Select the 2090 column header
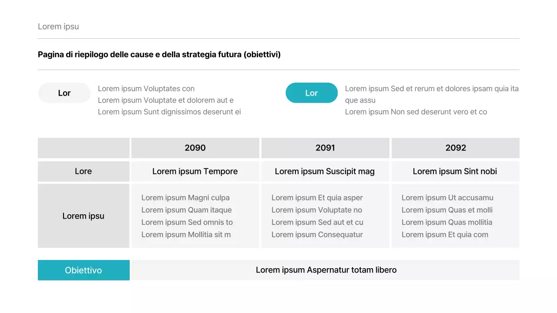 [x=195, y=148]
